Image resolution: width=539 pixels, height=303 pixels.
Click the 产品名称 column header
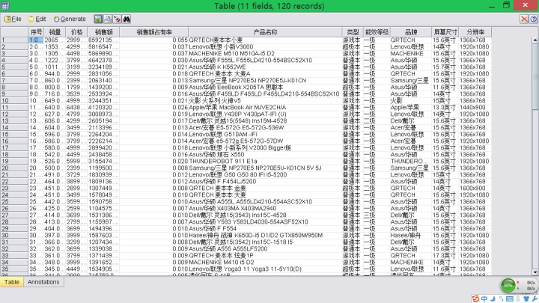[x=265, y=32]
